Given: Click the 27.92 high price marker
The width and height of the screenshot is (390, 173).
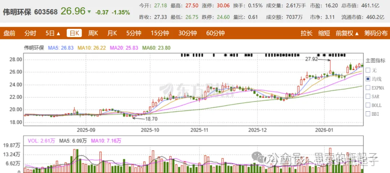Looking at the screenshot, I should coord(311,59).
